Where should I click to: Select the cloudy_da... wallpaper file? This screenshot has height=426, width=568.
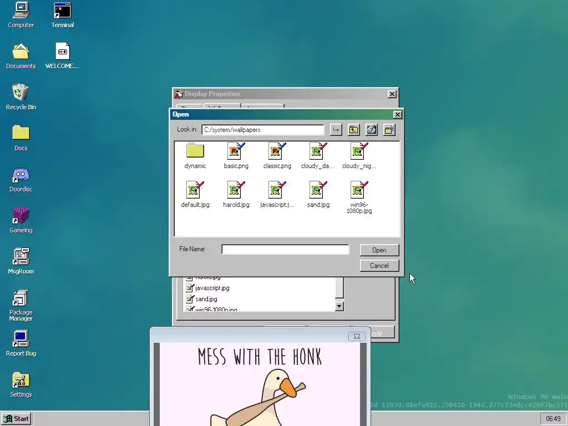[318, 156]
